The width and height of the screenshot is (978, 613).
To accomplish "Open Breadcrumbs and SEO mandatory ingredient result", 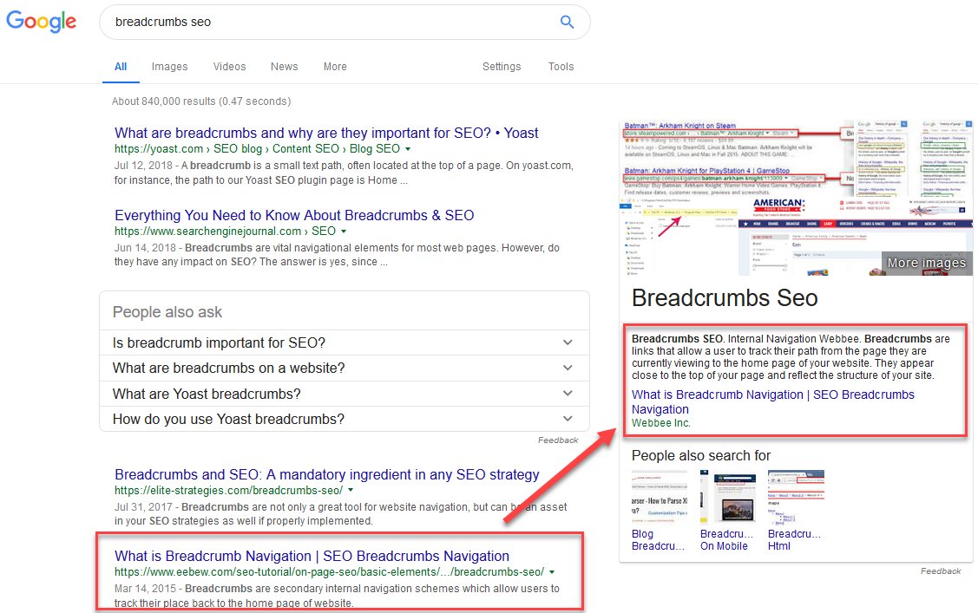I will (x=327, y=474).
